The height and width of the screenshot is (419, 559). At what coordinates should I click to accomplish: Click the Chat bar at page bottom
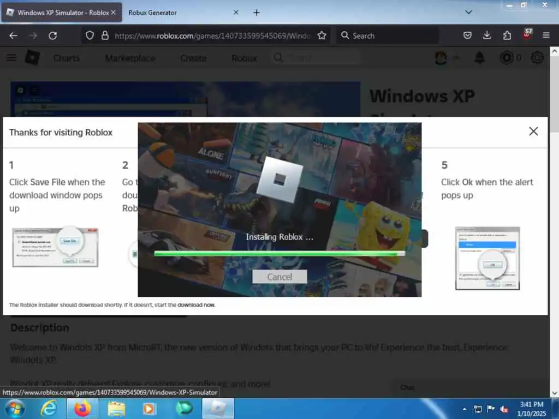click(470, 387)
